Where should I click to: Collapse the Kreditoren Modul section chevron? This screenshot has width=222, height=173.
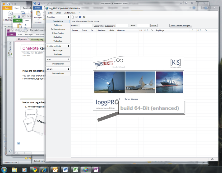click(x=68, y=46)
